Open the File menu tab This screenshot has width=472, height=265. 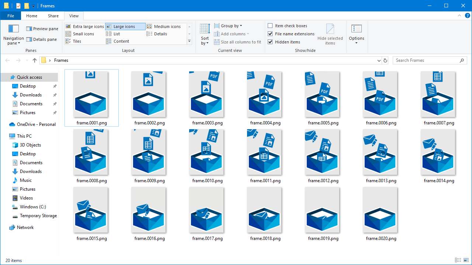11,16
